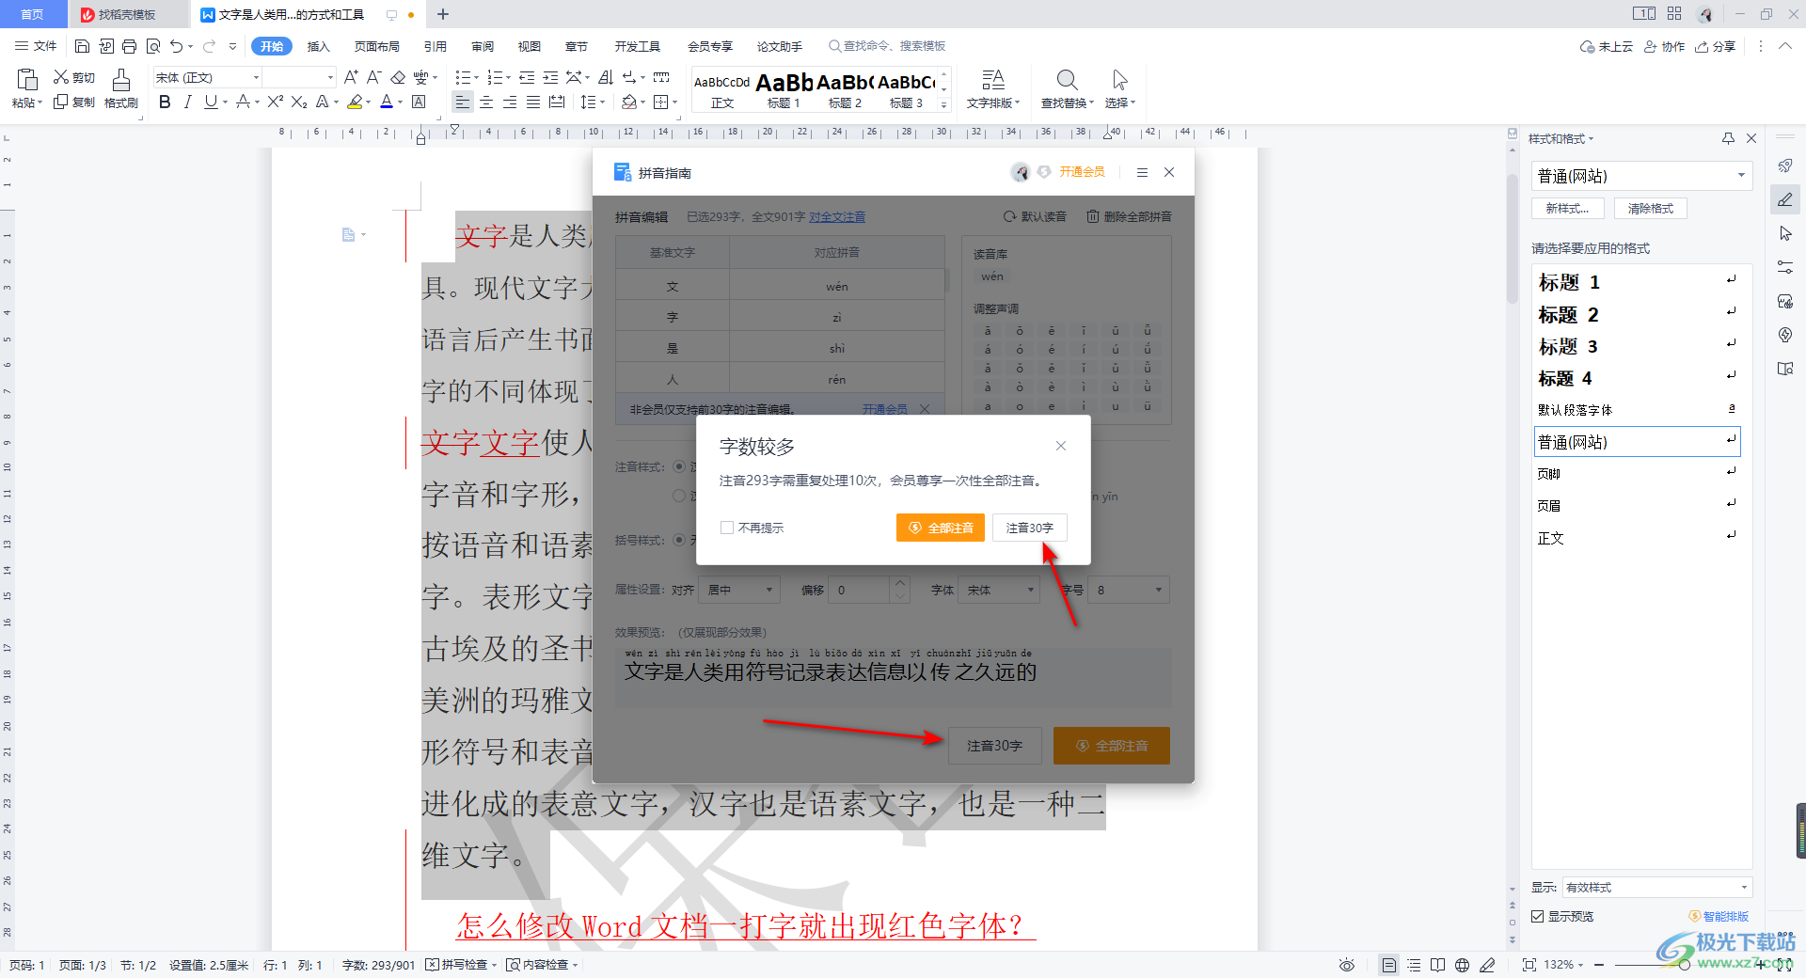Image resolution: width=1806 pixels, height=978 pixels.
Task: Switch to eye protection mode icon
Action: click(x=1347, y=965)
